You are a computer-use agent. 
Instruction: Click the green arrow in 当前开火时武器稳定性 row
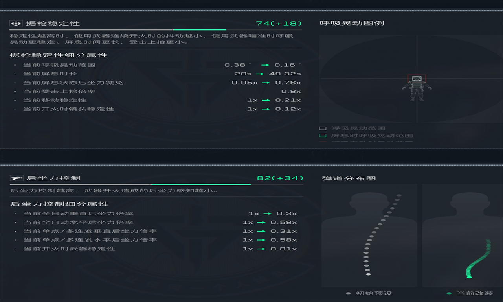point(261,249)
